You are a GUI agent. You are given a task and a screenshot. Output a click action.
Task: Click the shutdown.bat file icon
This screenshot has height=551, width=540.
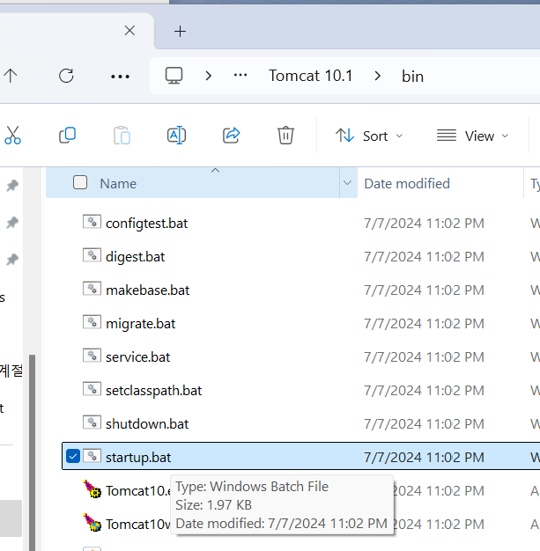click(x=92, y=422)
